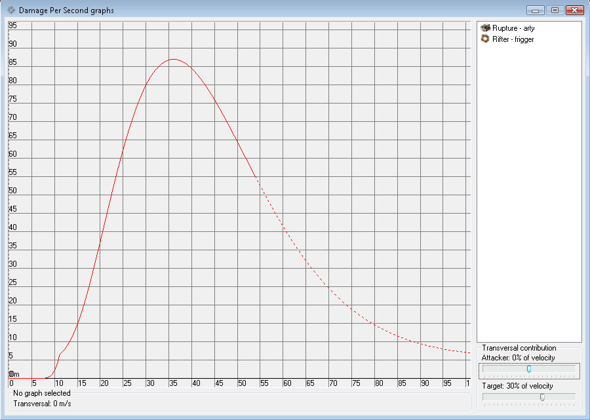Click the app icon in title bar

click(x=11, y=10)
